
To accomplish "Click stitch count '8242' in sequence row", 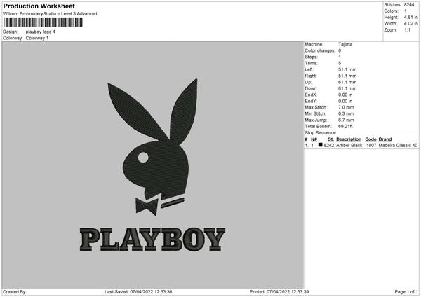I will (329, 145).
